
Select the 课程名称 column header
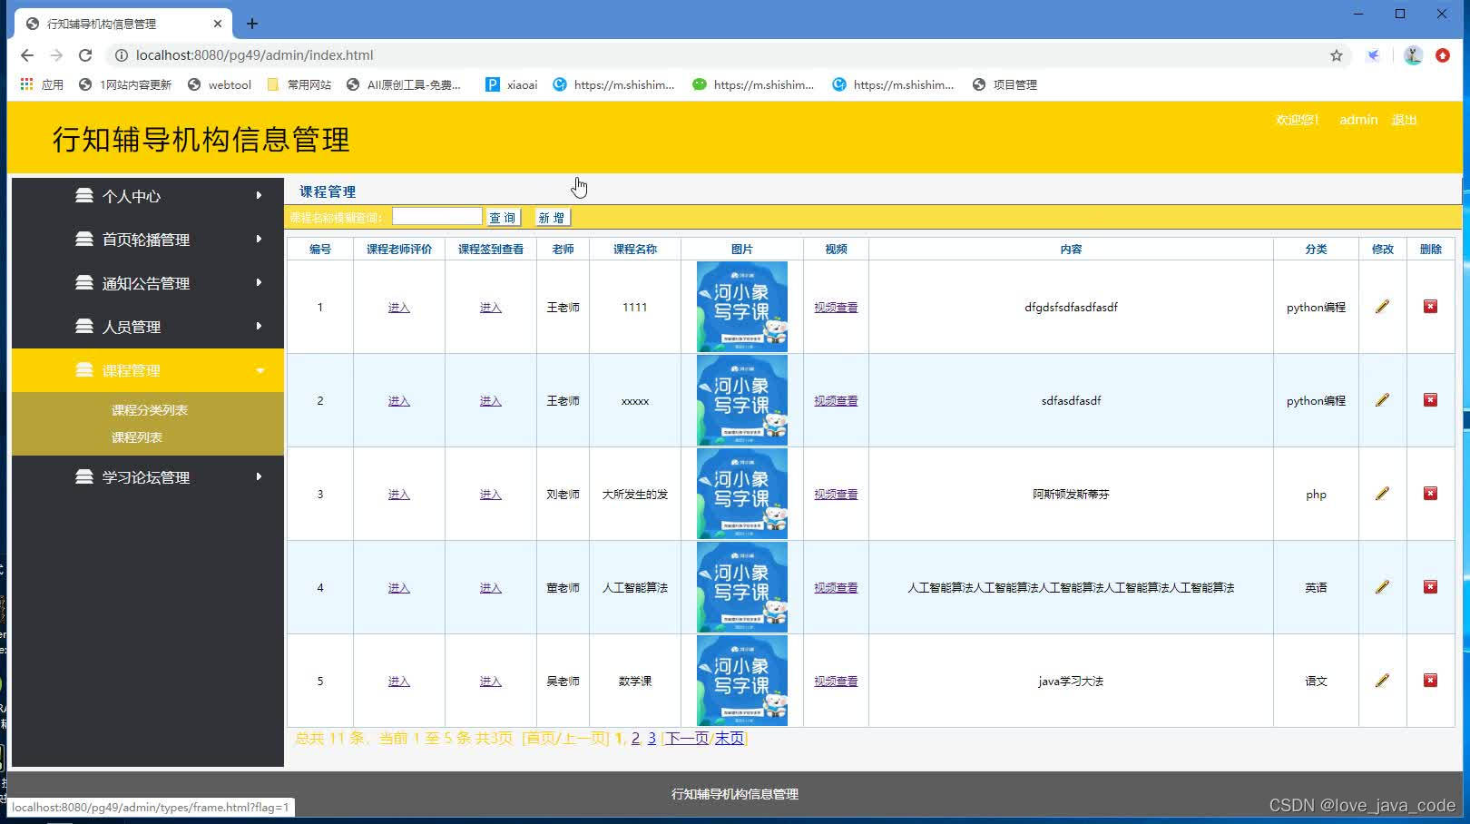(x=635, y=249)
